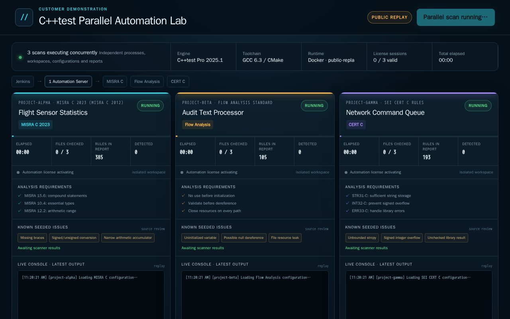Viewport: 510px width, 319px height.
Task: Click the RUNNING badge on Network Command Queue
Action: 478,106
